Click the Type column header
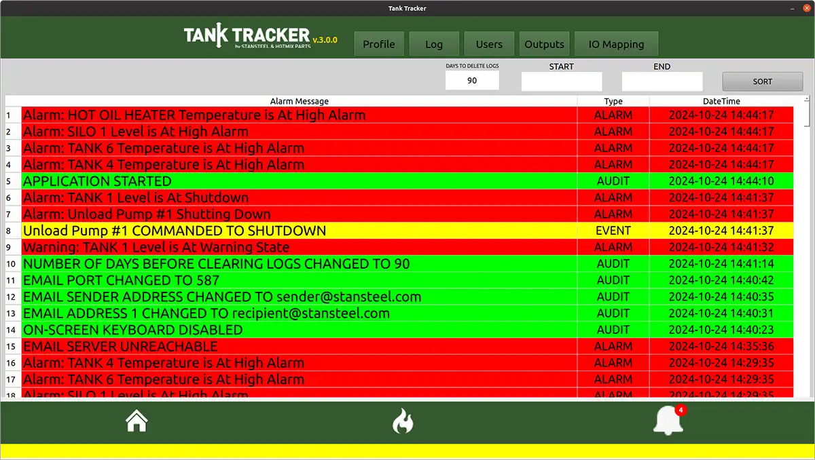The width and height of the screenshot is (815, 460). pyautogui.click(x=613, y=101)
